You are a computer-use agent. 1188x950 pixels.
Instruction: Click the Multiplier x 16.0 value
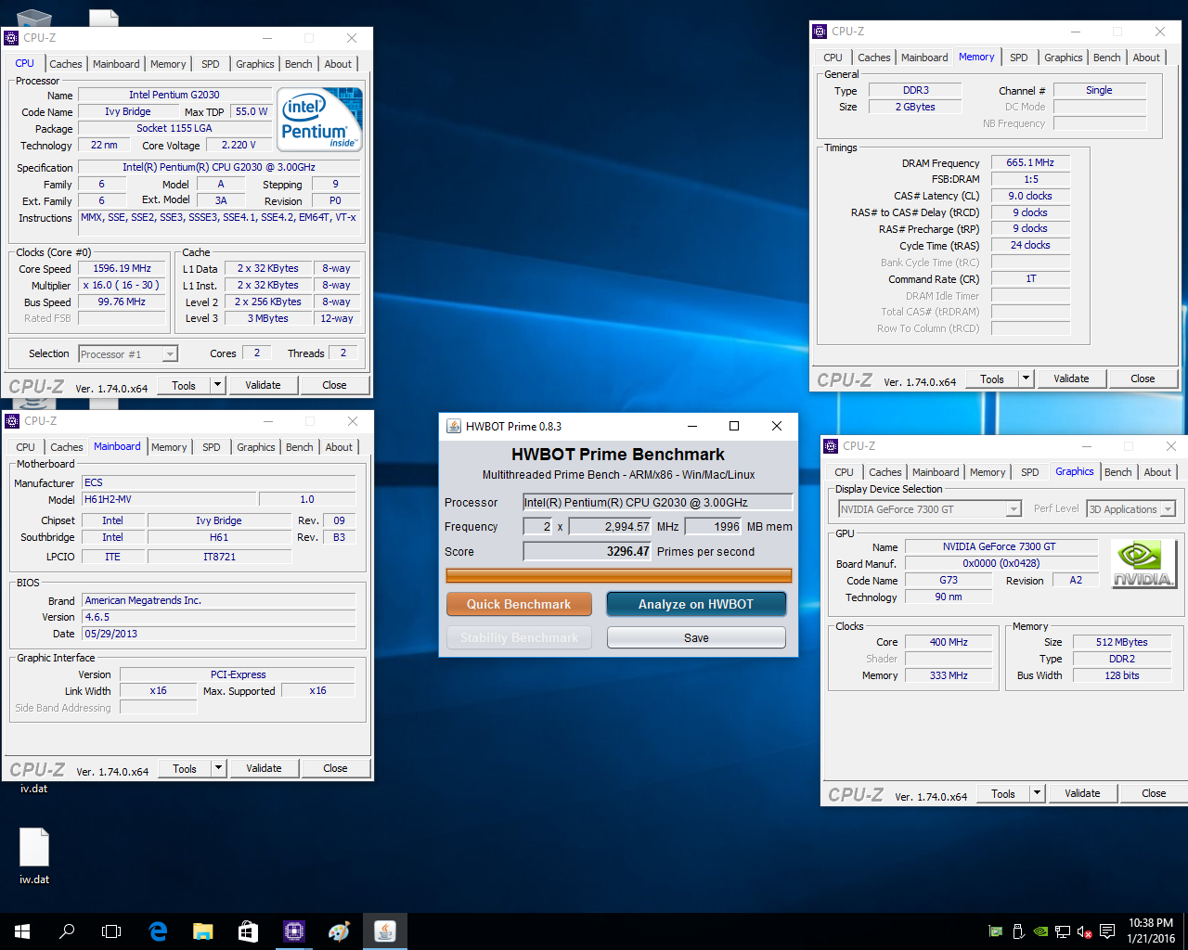[x=122, y=285]
